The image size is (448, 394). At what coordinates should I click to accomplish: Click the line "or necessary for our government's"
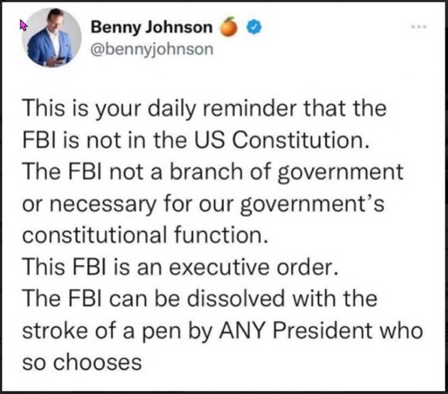pyautogui.click(x=203, y=204)
